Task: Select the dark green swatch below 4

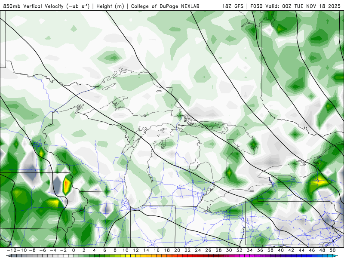Action: tap(97, 255)
